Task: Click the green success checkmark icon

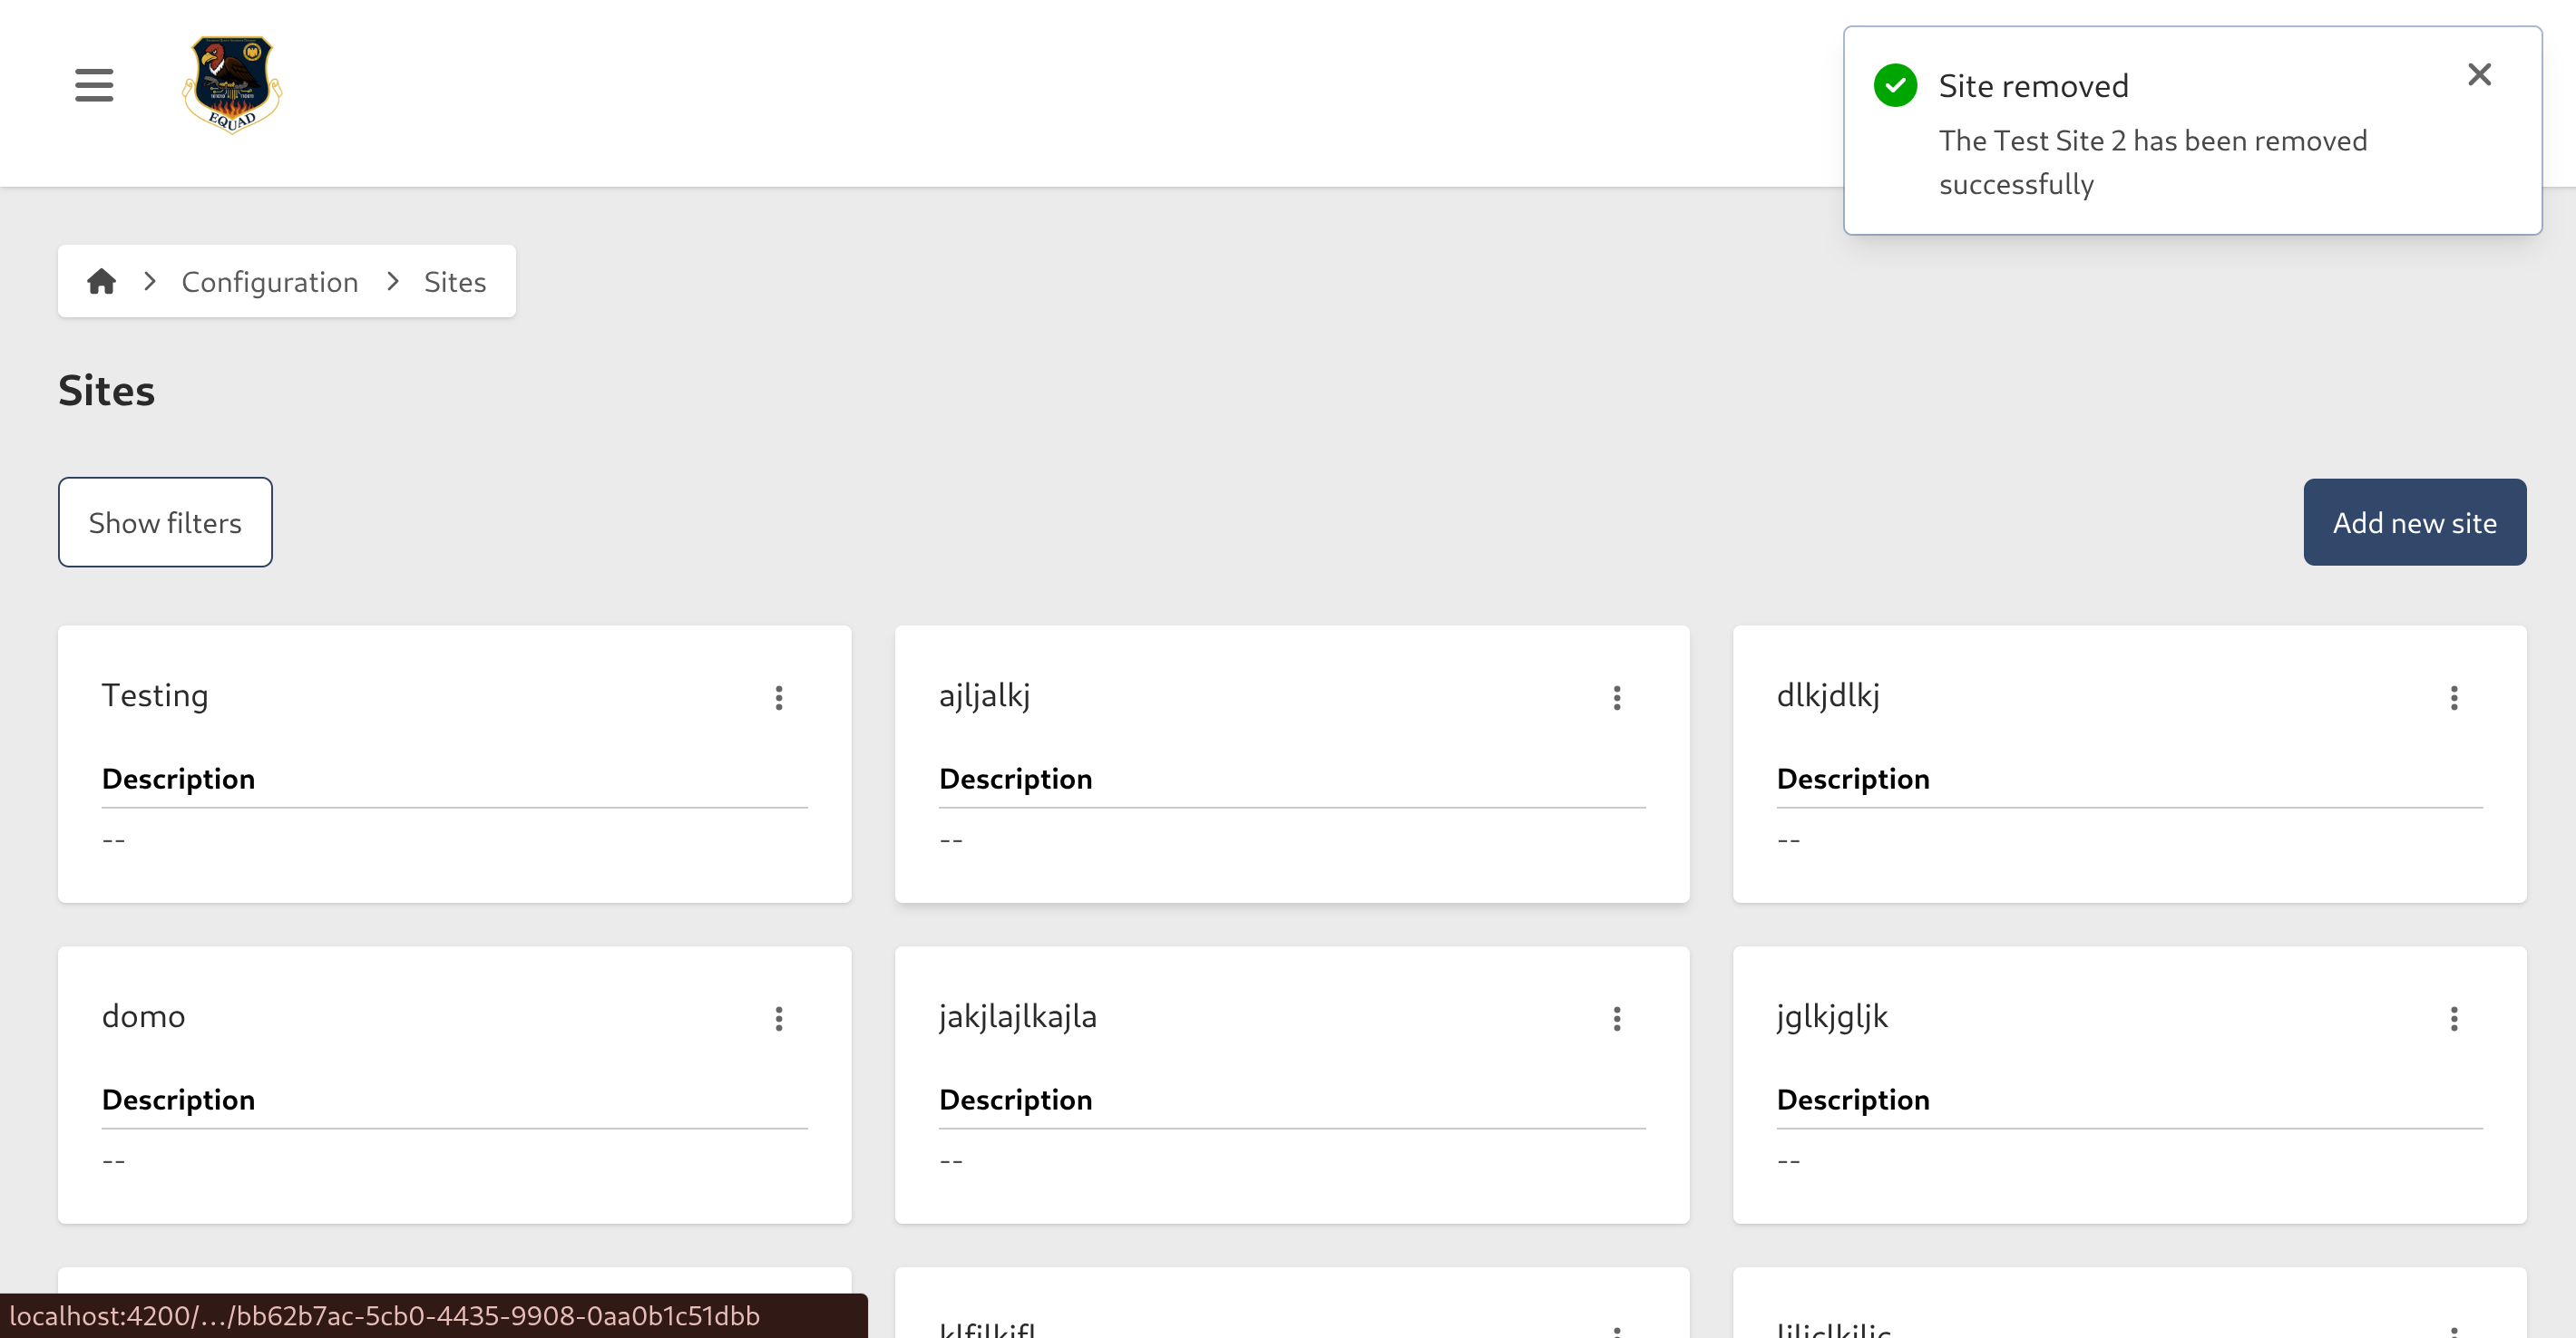Action: pos(1895,85)
